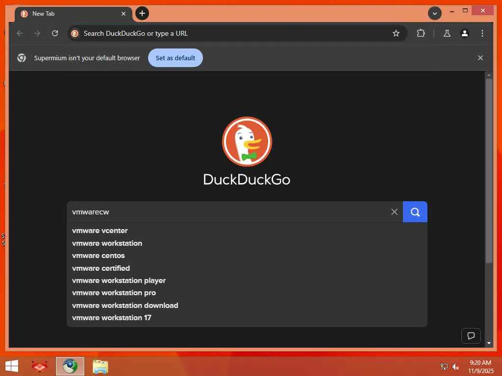Minimize the browser window
The width and height of the screenshot is (502, 376).
point(452,11)
